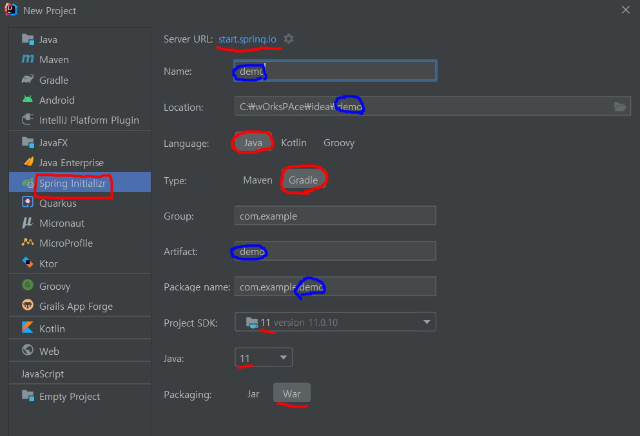Click the Android robot icon
Image resolution: width=640 pixels, height=436 pixels.
pos(28,99)
